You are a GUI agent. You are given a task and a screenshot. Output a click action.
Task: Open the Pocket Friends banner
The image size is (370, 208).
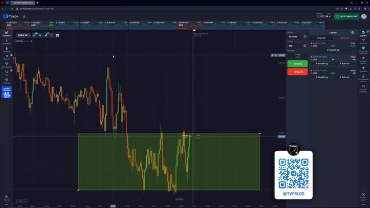point(6,92)
